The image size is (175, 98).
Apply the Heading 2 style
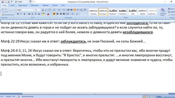123,12
